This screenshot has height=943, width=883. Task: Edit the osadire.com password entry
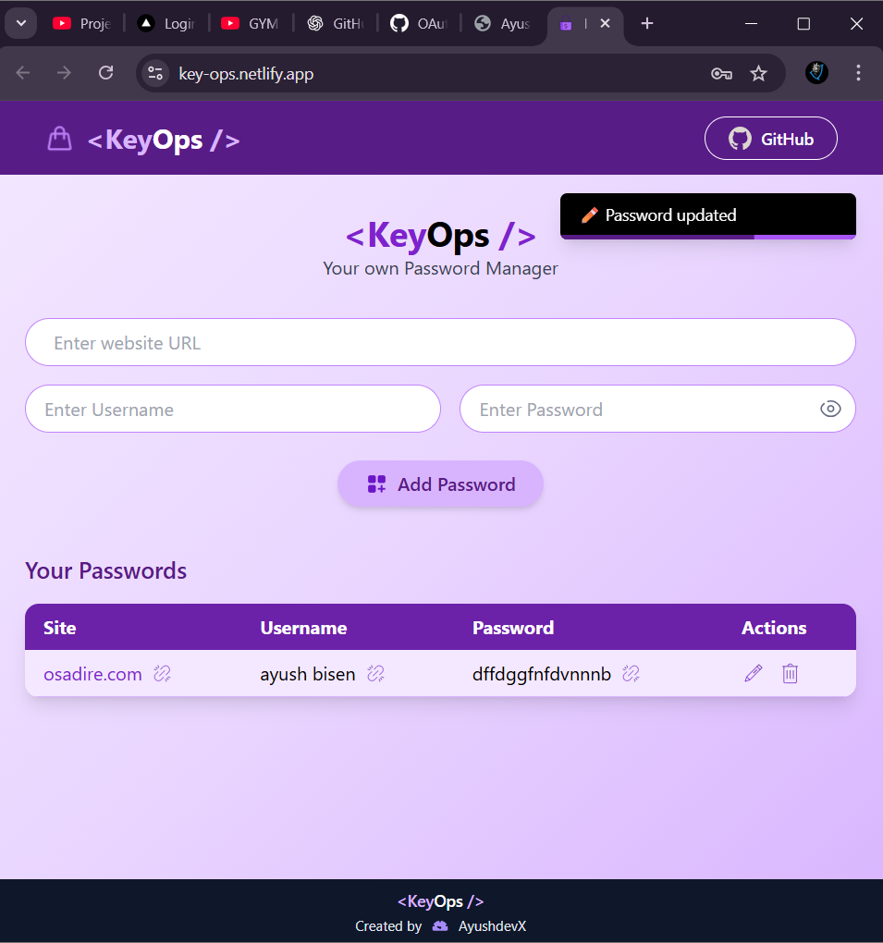(754, 674)
